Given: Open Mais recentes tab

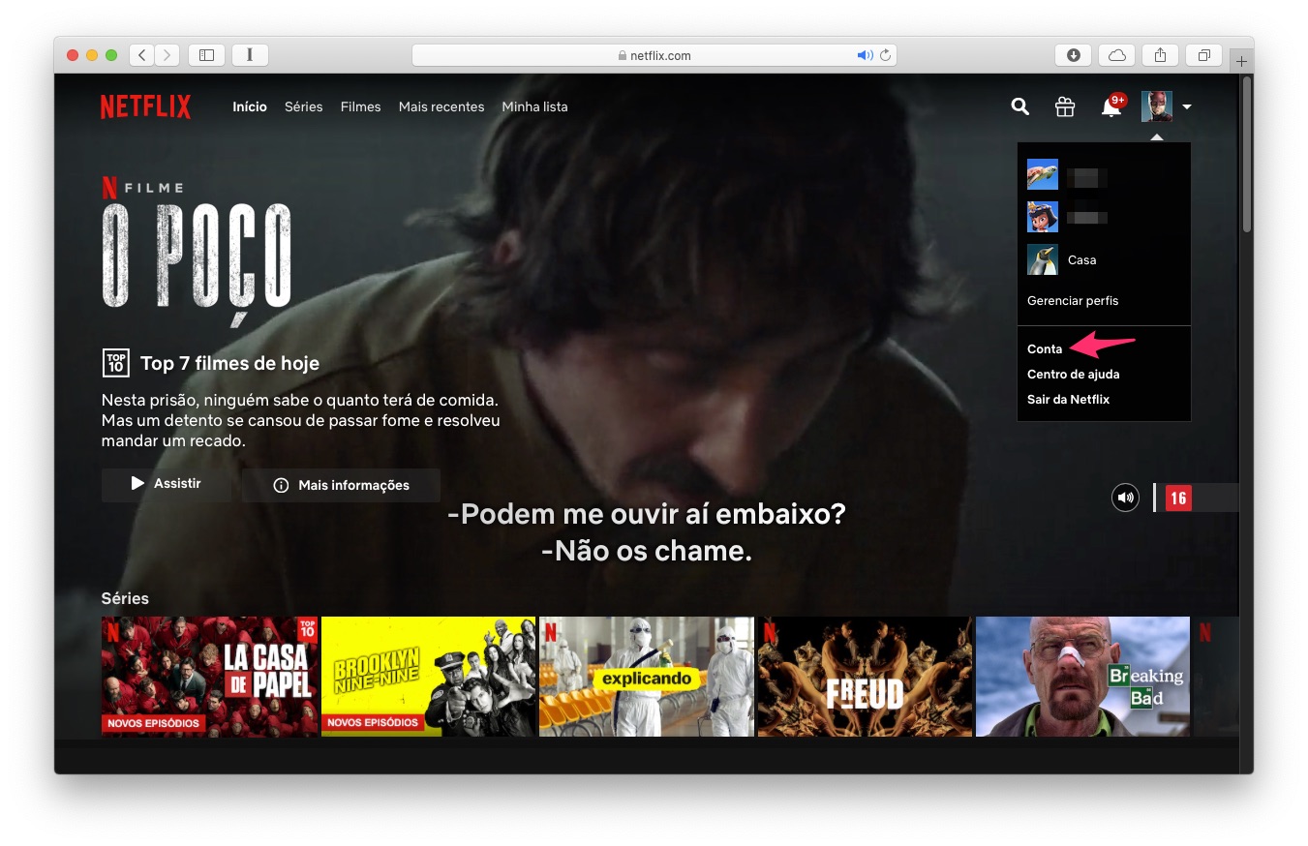Looking at the screenshot, I should [x=441, y=106].
